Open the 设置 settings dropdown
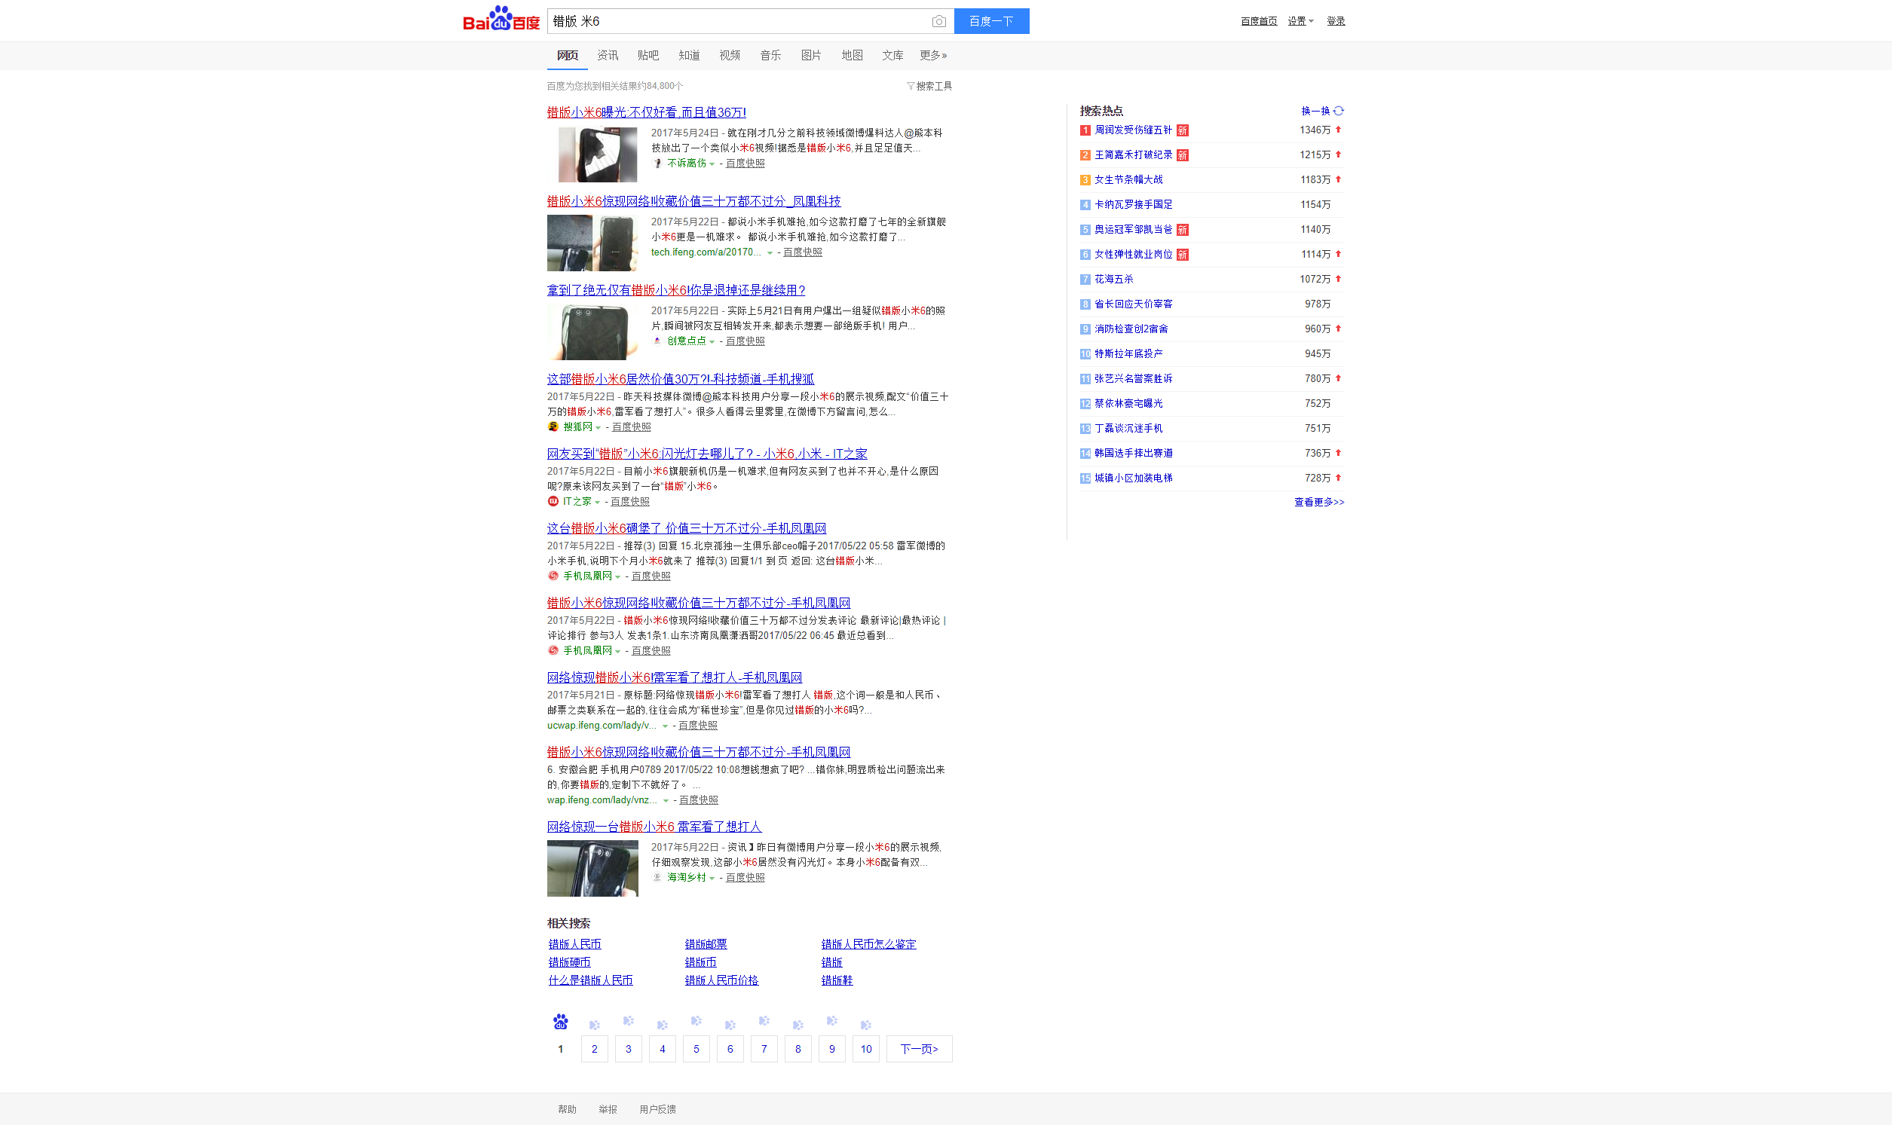This screenshot has width=1892, height=1125. pos(1300,21)
